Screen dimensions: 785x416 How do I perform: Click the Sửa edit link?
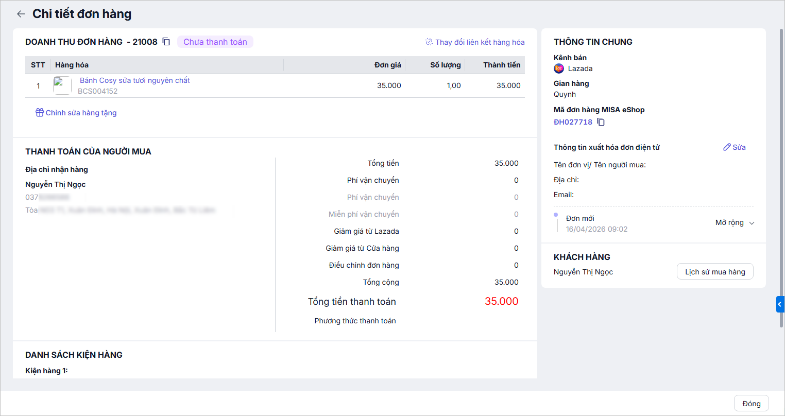point(739,147)
